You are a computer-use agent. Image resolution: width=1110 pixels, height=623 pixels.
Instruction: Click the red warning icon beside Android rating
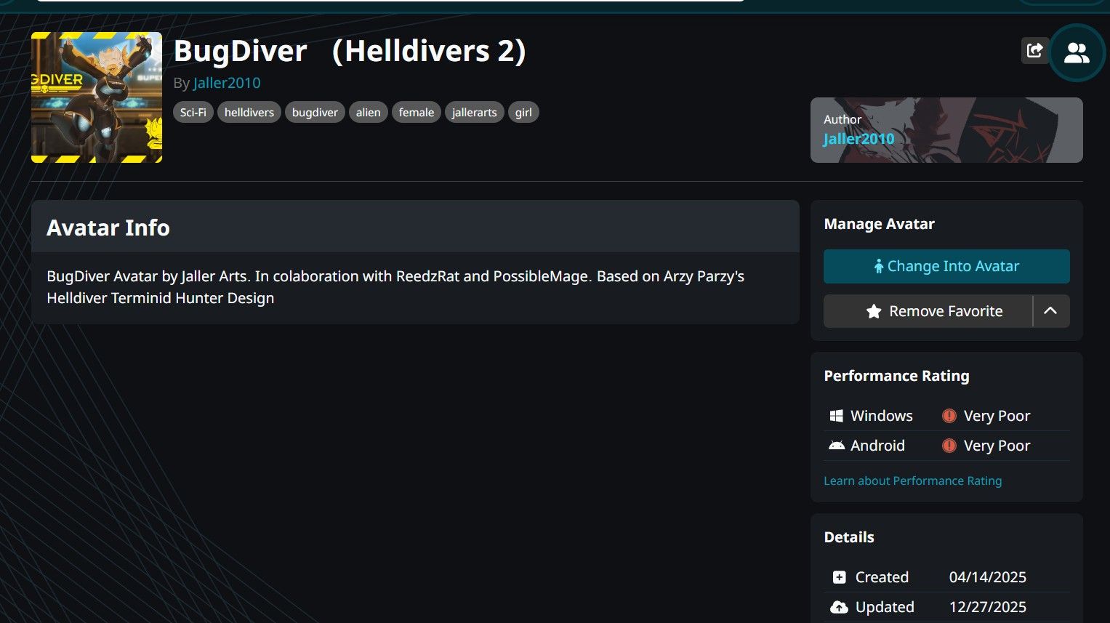coord(949,446)
